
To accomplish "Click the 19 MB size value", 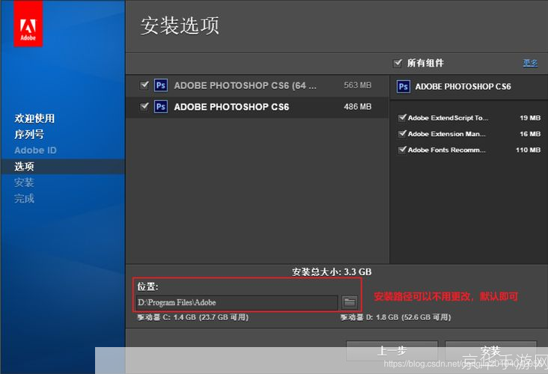I will click(x=530, y=118).
